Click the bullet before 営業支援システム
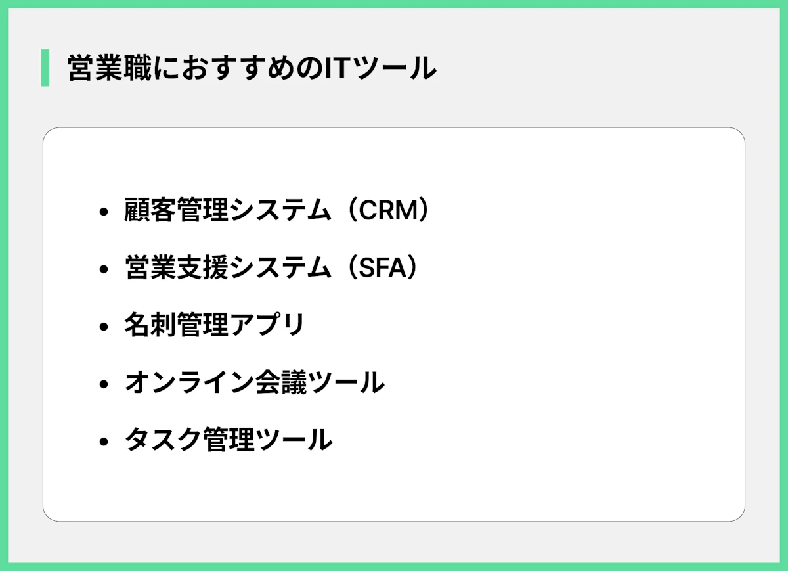 [x=102, y=269]
